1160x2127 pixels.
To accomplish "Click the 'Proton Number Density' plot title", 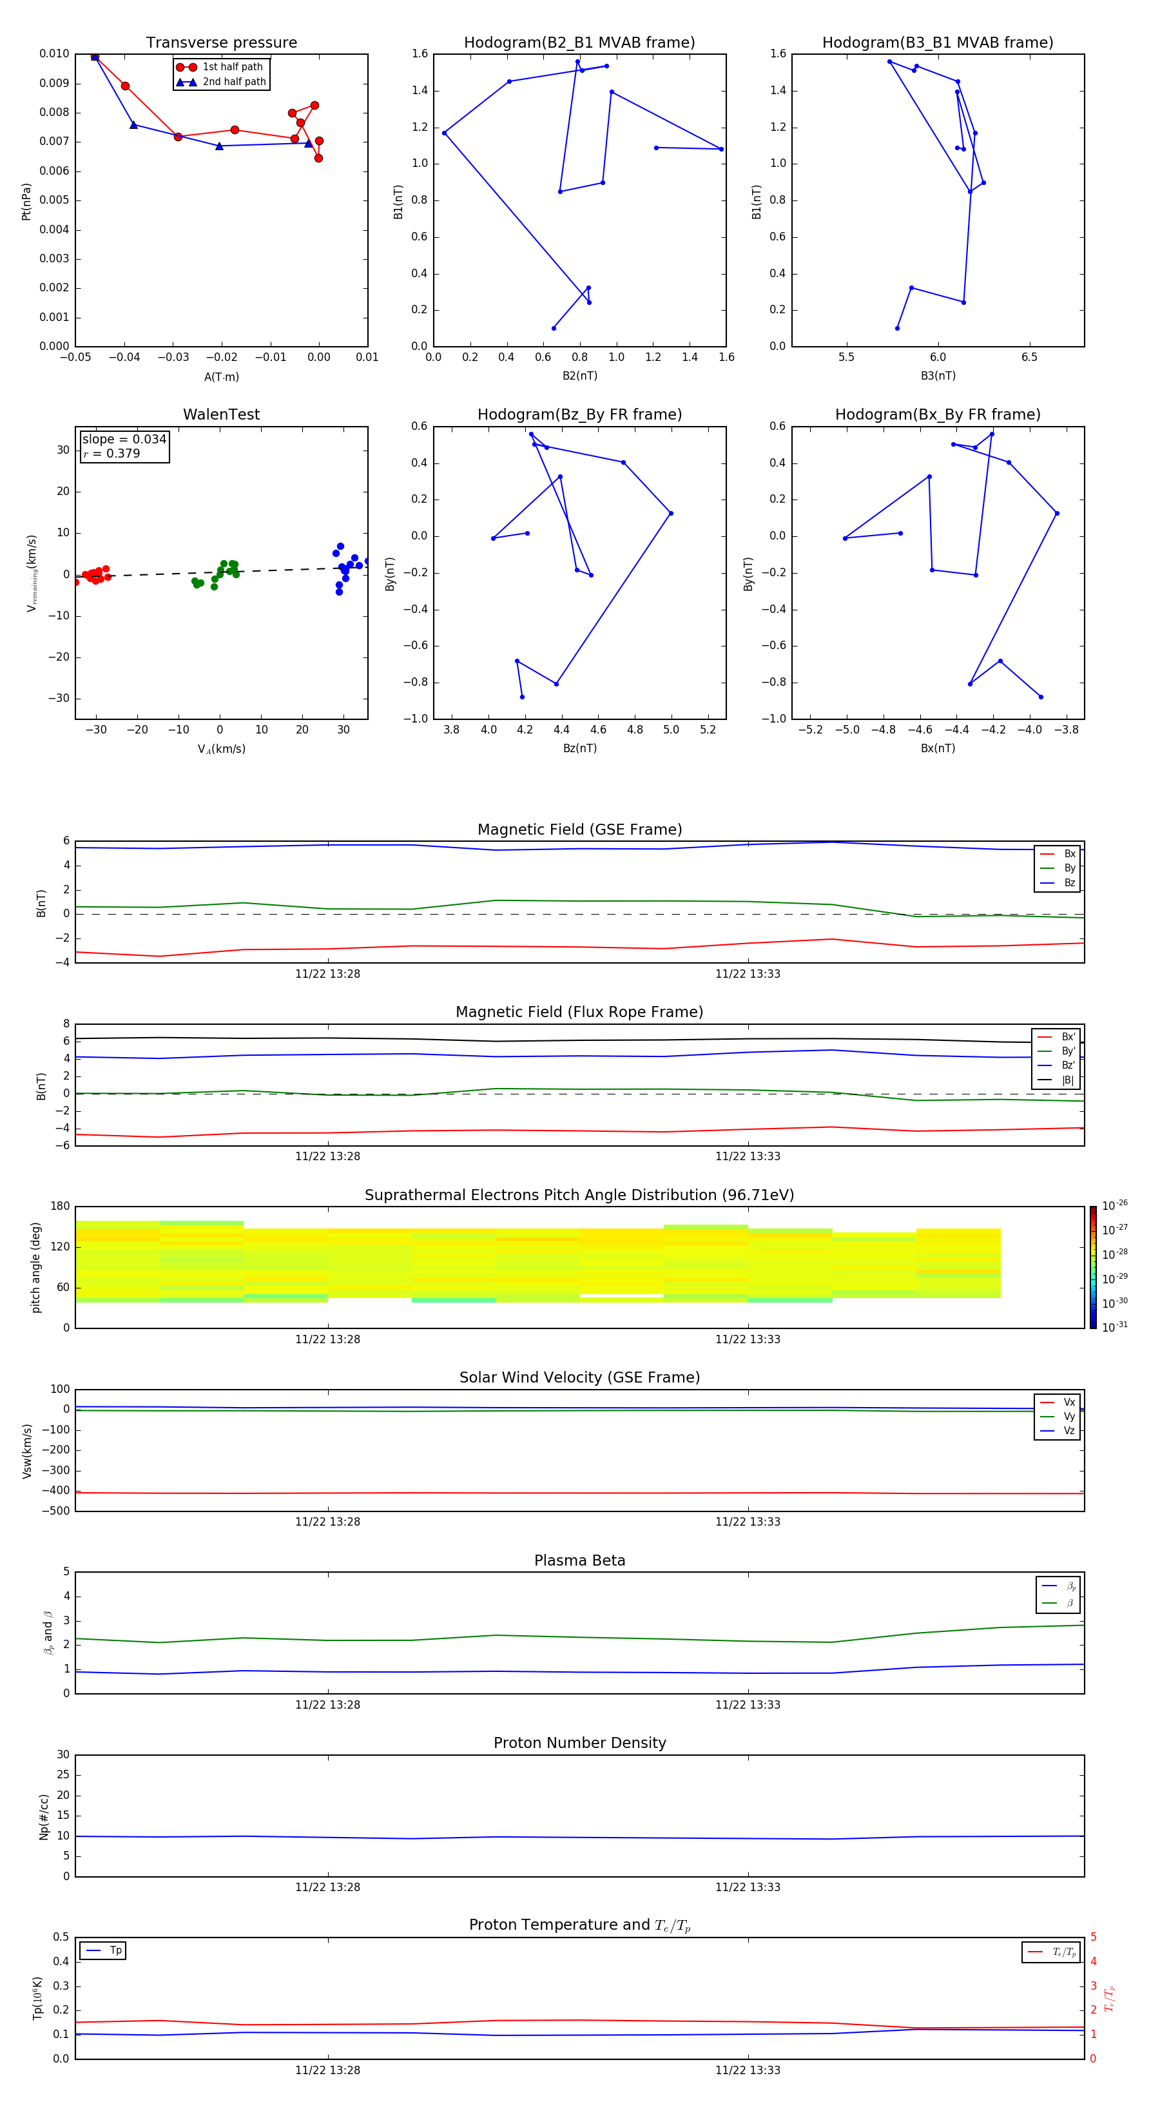I will coord(579,1743).
